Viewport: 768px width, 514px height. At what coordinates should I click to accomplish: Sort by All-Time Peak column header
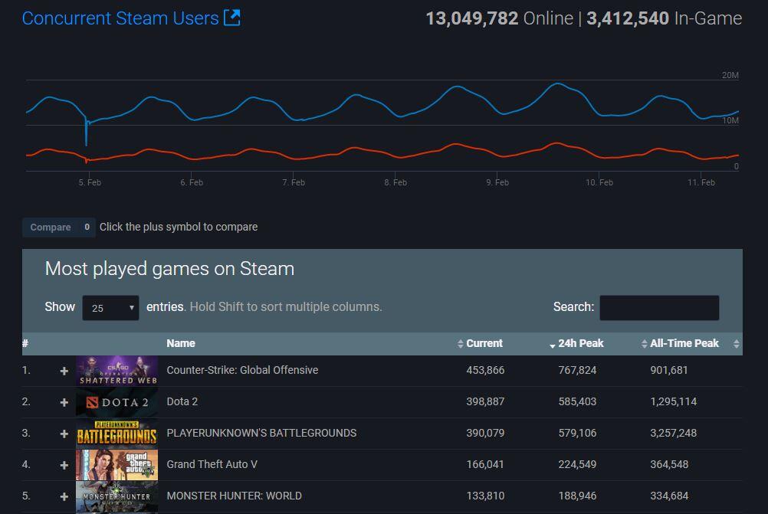684,343
